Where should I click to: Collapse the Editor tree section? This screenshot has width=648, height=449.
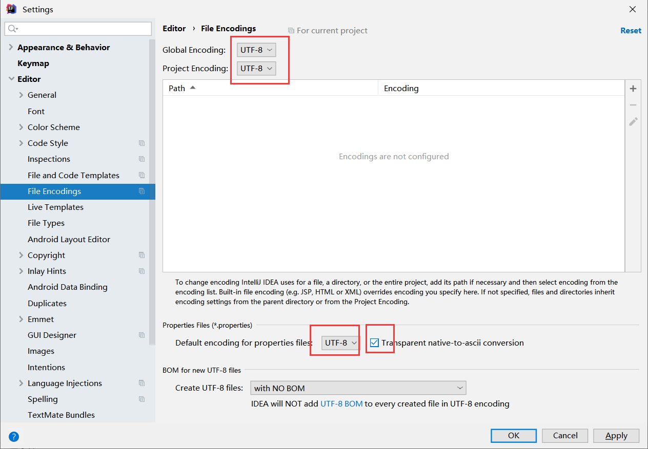[x=11, y=79]
